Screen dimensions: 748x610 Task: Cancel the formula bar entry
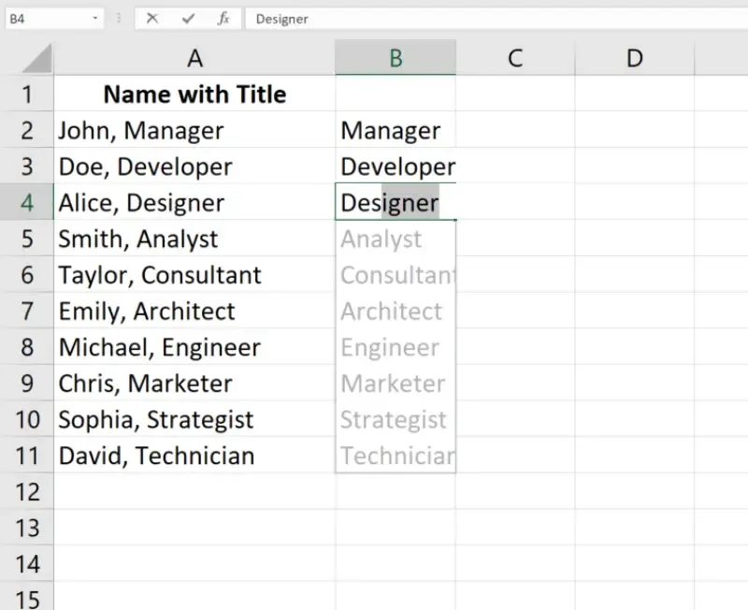click(152, 18)
